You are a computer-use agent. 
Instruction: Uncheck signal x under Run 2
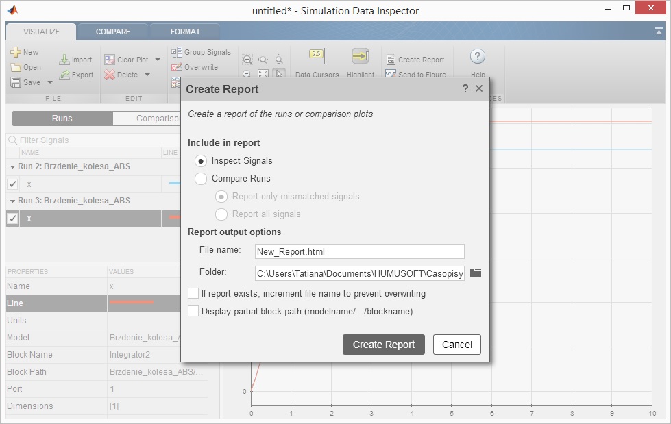point(12,184)
